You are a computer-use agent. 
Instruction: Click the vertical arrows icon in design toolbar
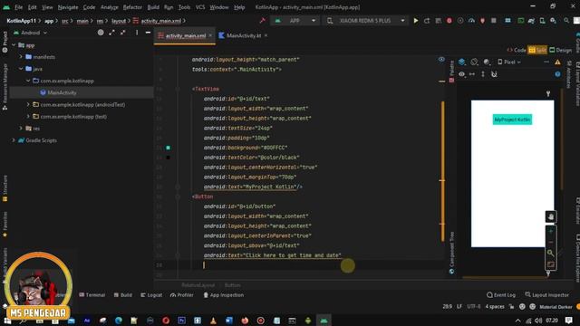click(x=483, y=74)
